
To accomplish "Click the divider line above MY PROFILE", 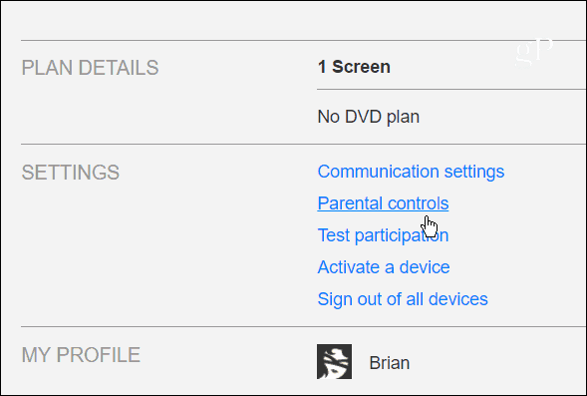I will (x=304, y=327).
